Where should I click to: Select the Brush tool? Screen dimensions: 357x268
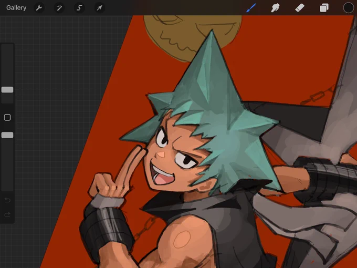tap(251, 8)
